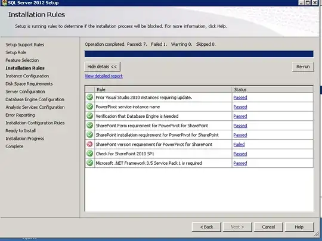
Task: Cancel the SQL Server setup
Action: (x=268, y=227)
